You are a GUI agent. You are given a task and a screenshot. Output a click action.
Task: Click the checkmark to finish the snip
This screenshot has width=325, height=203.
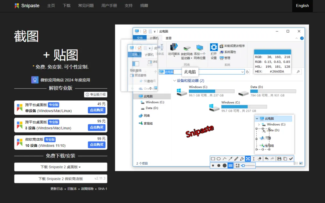pos(291,159)
